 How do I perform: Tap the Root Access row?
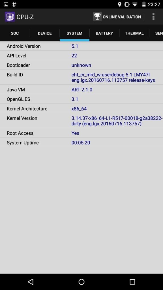tap(81, 133)
